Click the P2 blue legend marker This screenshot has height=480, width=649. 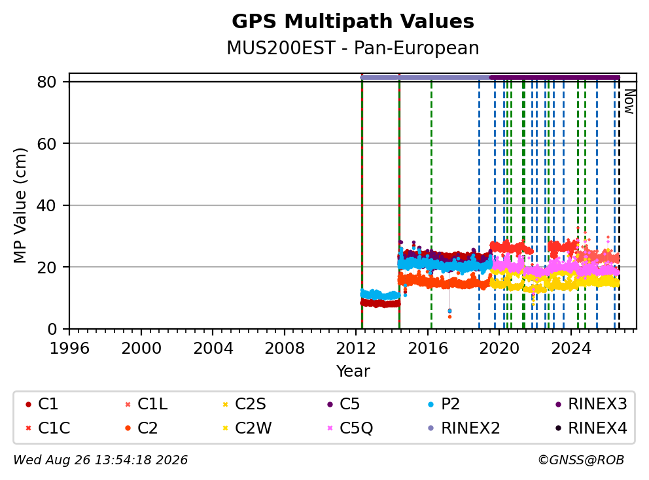click(431, 404)
